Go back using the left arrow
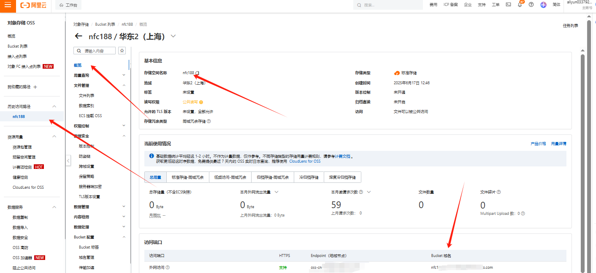The image size is (596, 273). point(79,36)
